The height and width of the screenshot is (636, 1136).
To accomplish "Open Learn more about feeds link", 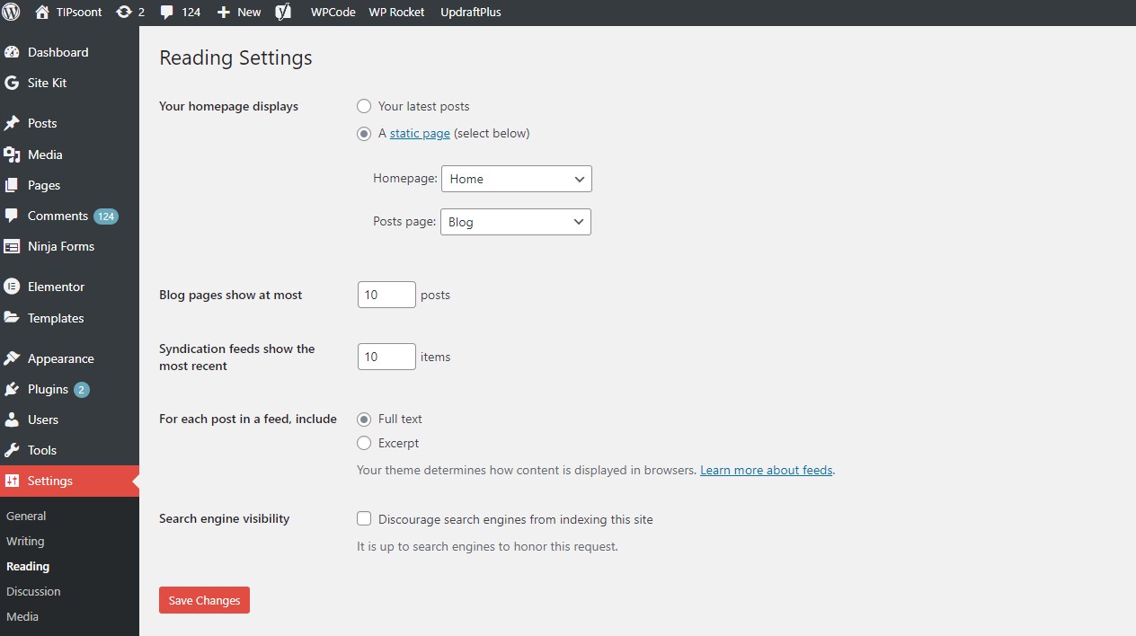I will pos(767,470).
